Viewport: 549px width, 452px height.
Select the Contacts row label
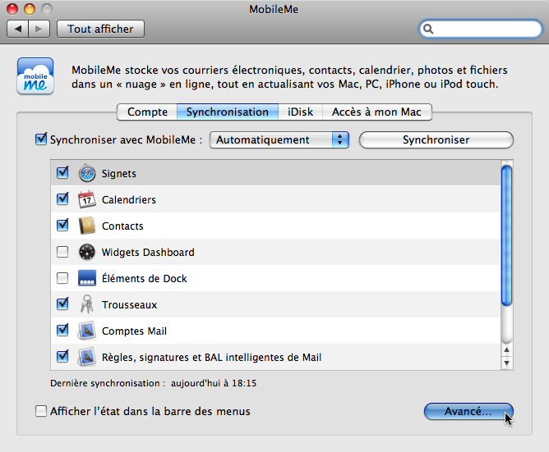pyautogui.click(x=122, y=226)
